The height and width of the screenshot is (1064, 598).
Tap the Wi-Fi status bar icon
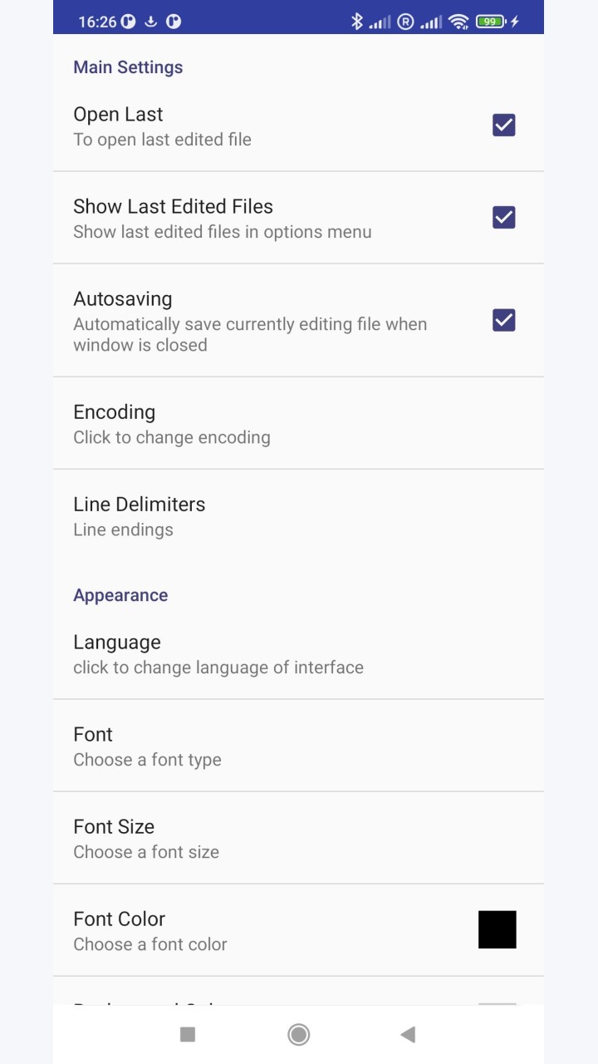click(x=458, y=22)
